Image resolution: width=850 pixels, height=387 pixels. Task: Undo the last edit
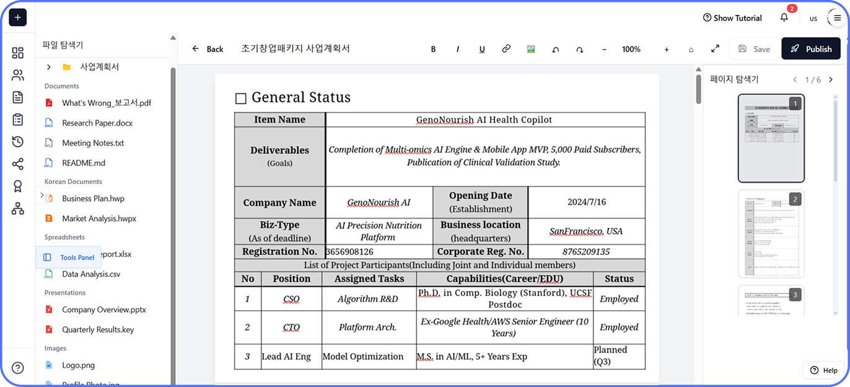[x=556, y=50]
